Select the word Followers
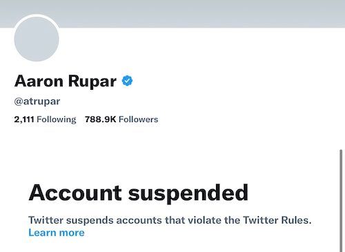The image size is (345, 252). click(139, 119)
